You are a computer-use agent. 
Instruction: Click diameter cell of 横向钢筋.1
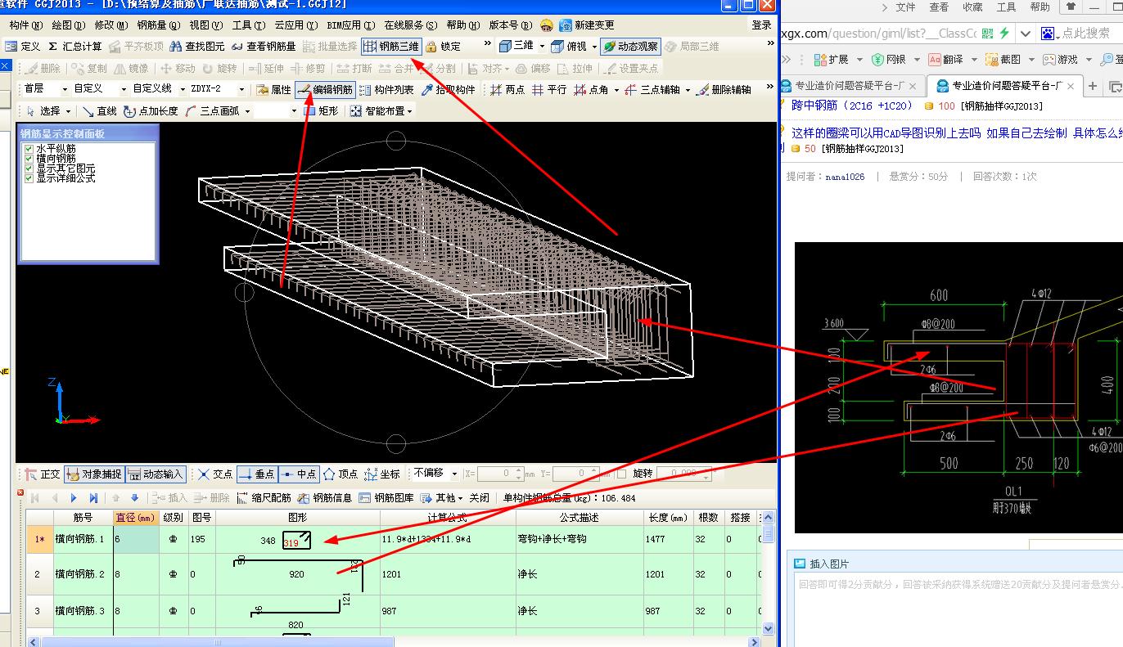click(136, 539)
